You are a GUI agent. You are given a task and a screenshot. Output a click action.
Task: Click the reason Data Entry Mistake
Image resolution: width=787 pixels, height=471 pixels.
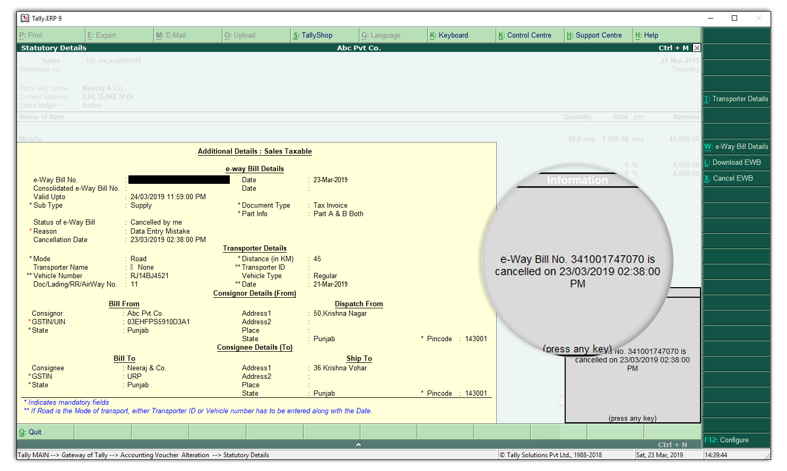point(160,231)
